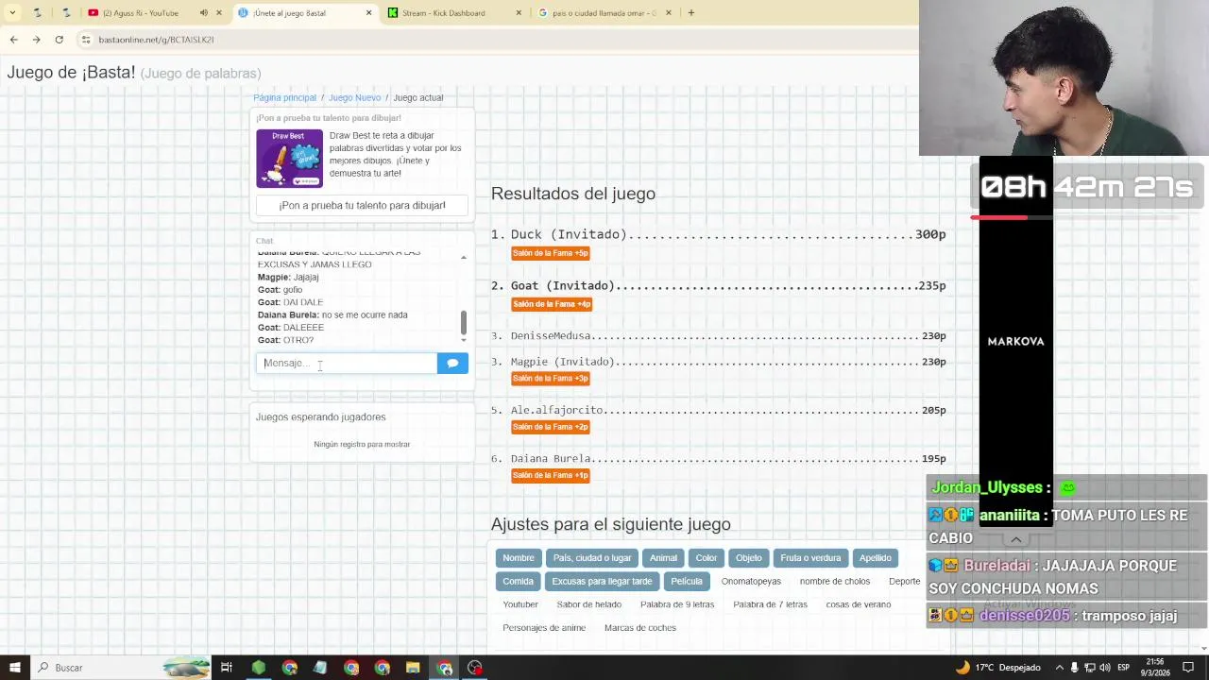The height and width of the screenshot is (680, 1209).
Task: Enable Personajes de anime category
Action: click(544, 628)
